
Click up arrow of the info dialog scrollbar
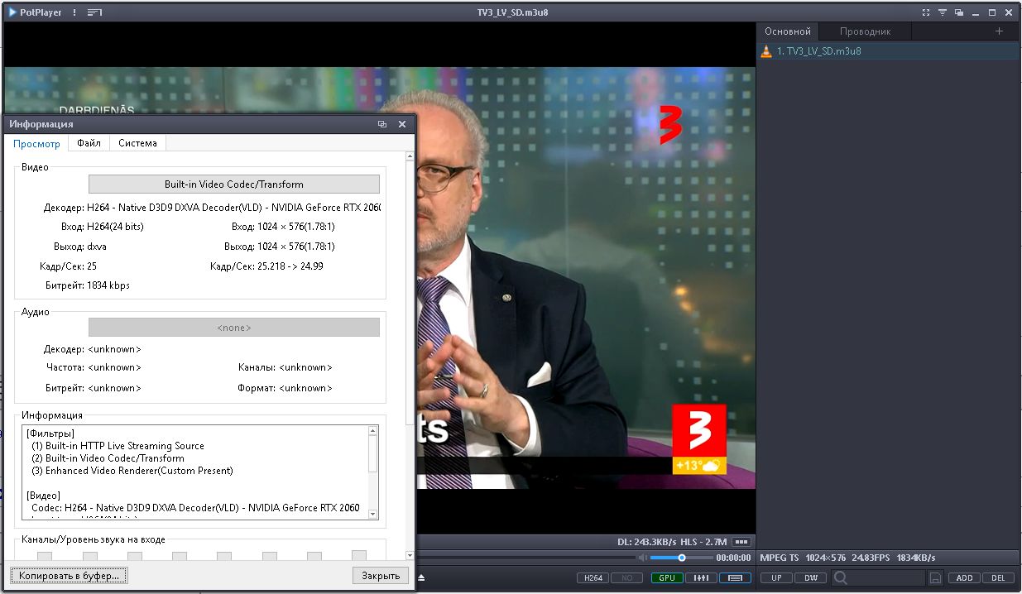[410, 156]
